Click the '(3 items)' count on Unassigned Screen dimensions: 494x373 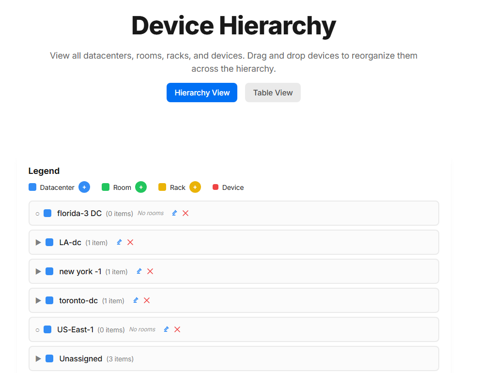(120, 359)
